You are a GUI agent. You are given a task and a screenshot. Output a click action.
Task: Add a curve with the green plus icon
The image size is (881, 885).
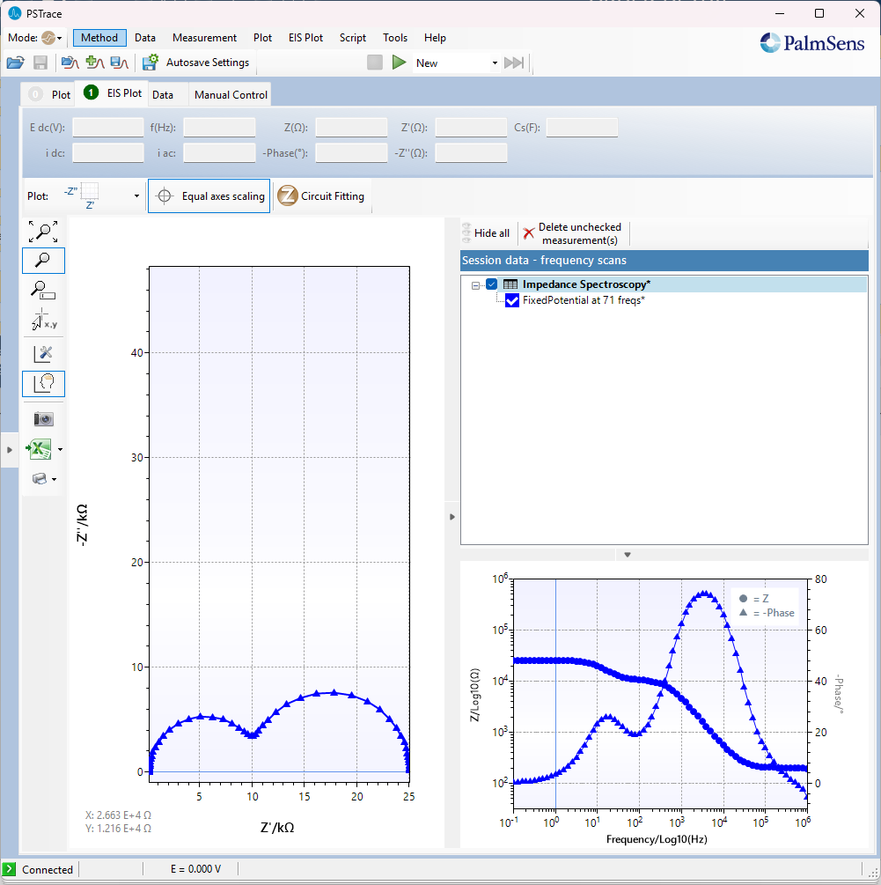click(95, 63)
